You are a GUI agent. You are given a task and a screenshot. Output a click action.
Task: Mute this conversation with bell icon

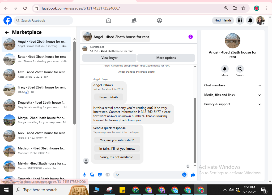225,69
